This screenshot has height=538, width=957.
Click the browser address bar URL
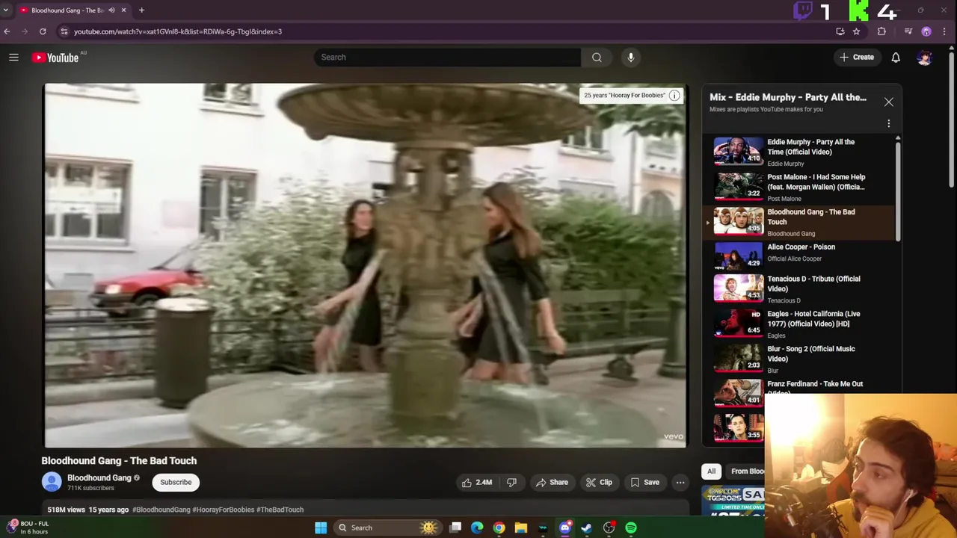coord(178,31)
